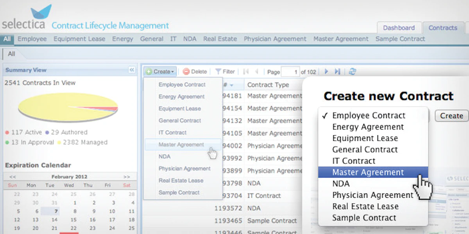Refresh the contracts list
The height and width of the screenshot is (234, 469).
[x=353, y=71]
